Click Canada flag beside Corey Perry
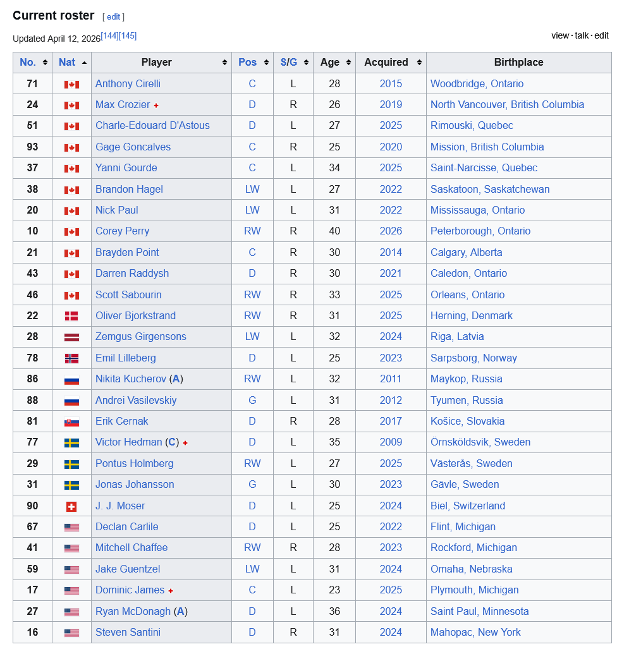This screenshot has width=617, height=649. click(71, 232)
